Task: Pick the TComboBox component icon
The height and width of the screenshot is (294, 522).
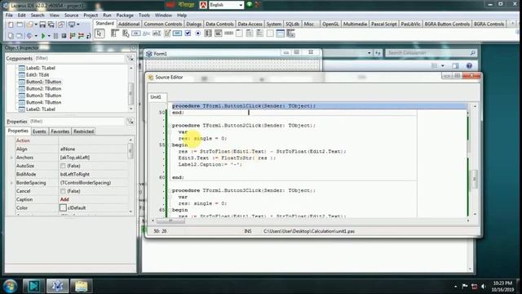Action: tap(219, 33)
